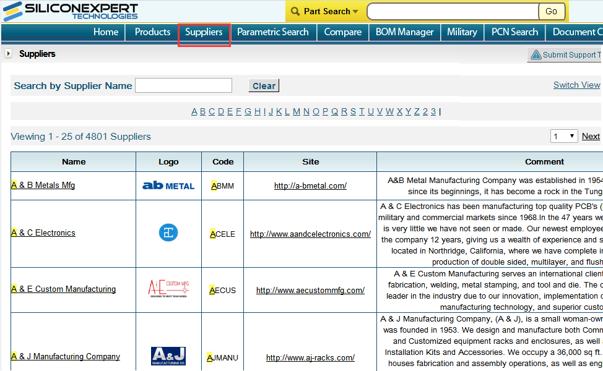Image resolution: width=603 pixels, height=371 pixels.
Task: Click the Go button
Action: point(551,12)
